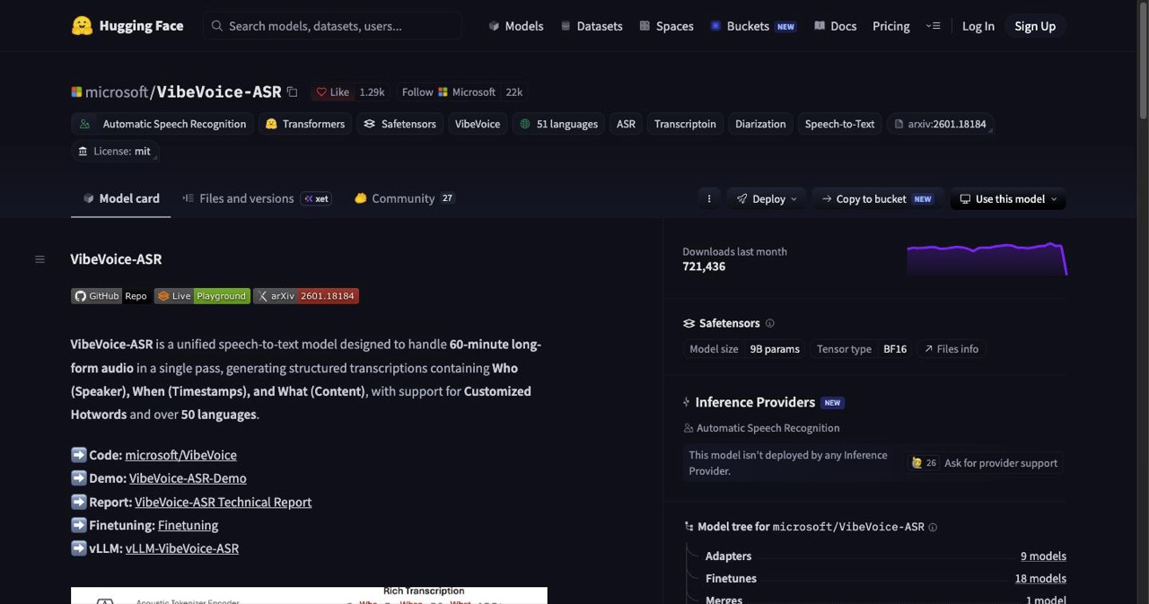Open the Use this model dropdown
The height and width of the screenshot is (604, 1149).
[1008, 199]
